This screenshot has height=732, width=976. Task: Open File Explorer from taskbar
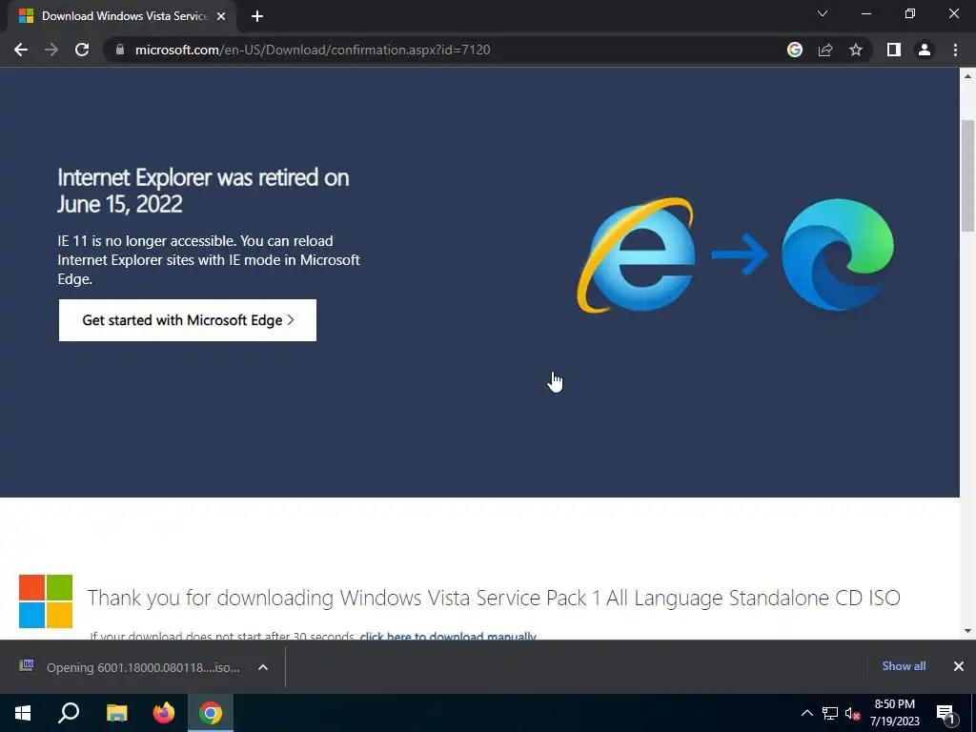[x=116, y=713]
